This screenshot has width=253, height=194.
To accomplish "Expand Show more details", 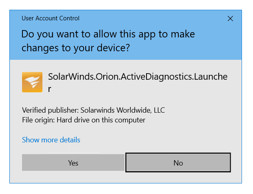I will coord(51,140).
